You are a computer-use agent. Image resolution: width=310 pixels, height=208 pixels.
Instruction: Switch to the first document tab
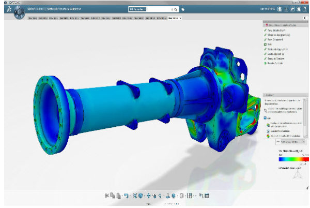pyautogui.click(x=33, y=18)
